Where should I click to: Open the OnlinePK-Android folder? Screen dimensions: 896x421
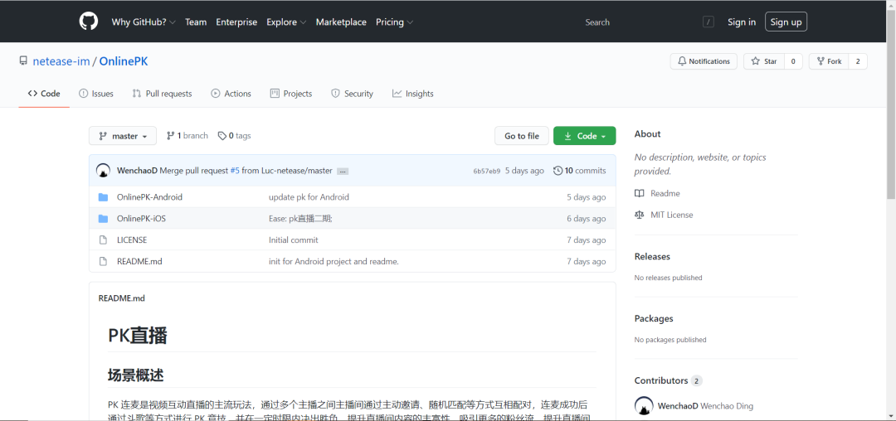point(149,196)
